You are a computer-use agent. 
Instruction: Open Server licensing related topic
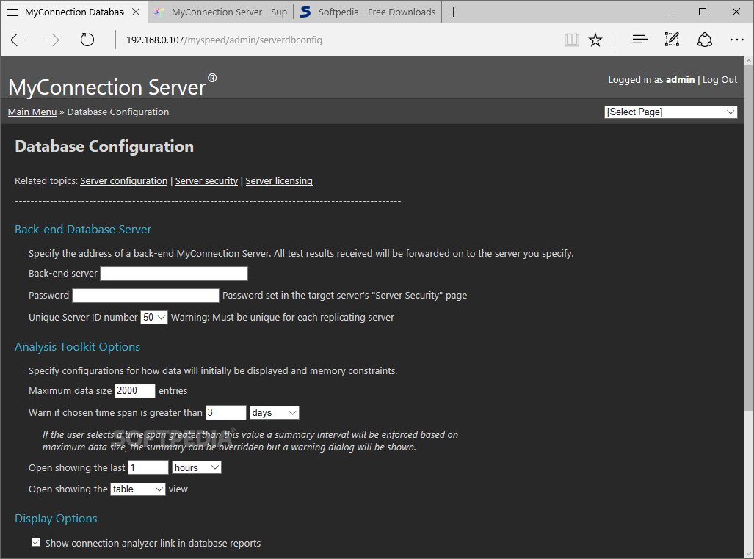[x=279, y=180]
